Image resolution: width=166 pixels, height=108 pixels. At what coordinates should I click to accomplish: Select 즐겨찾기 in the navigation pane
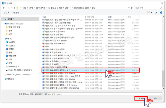coord(20,19)
